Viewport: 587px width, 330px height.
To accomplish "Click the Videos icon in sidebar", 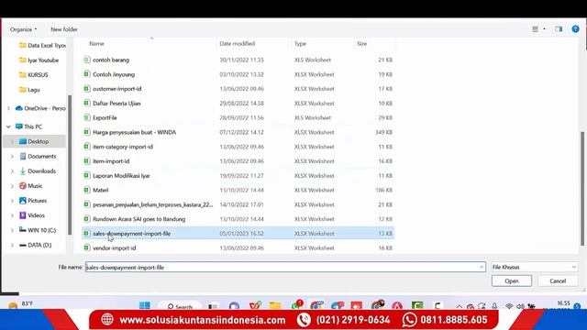I will point(23,215).
